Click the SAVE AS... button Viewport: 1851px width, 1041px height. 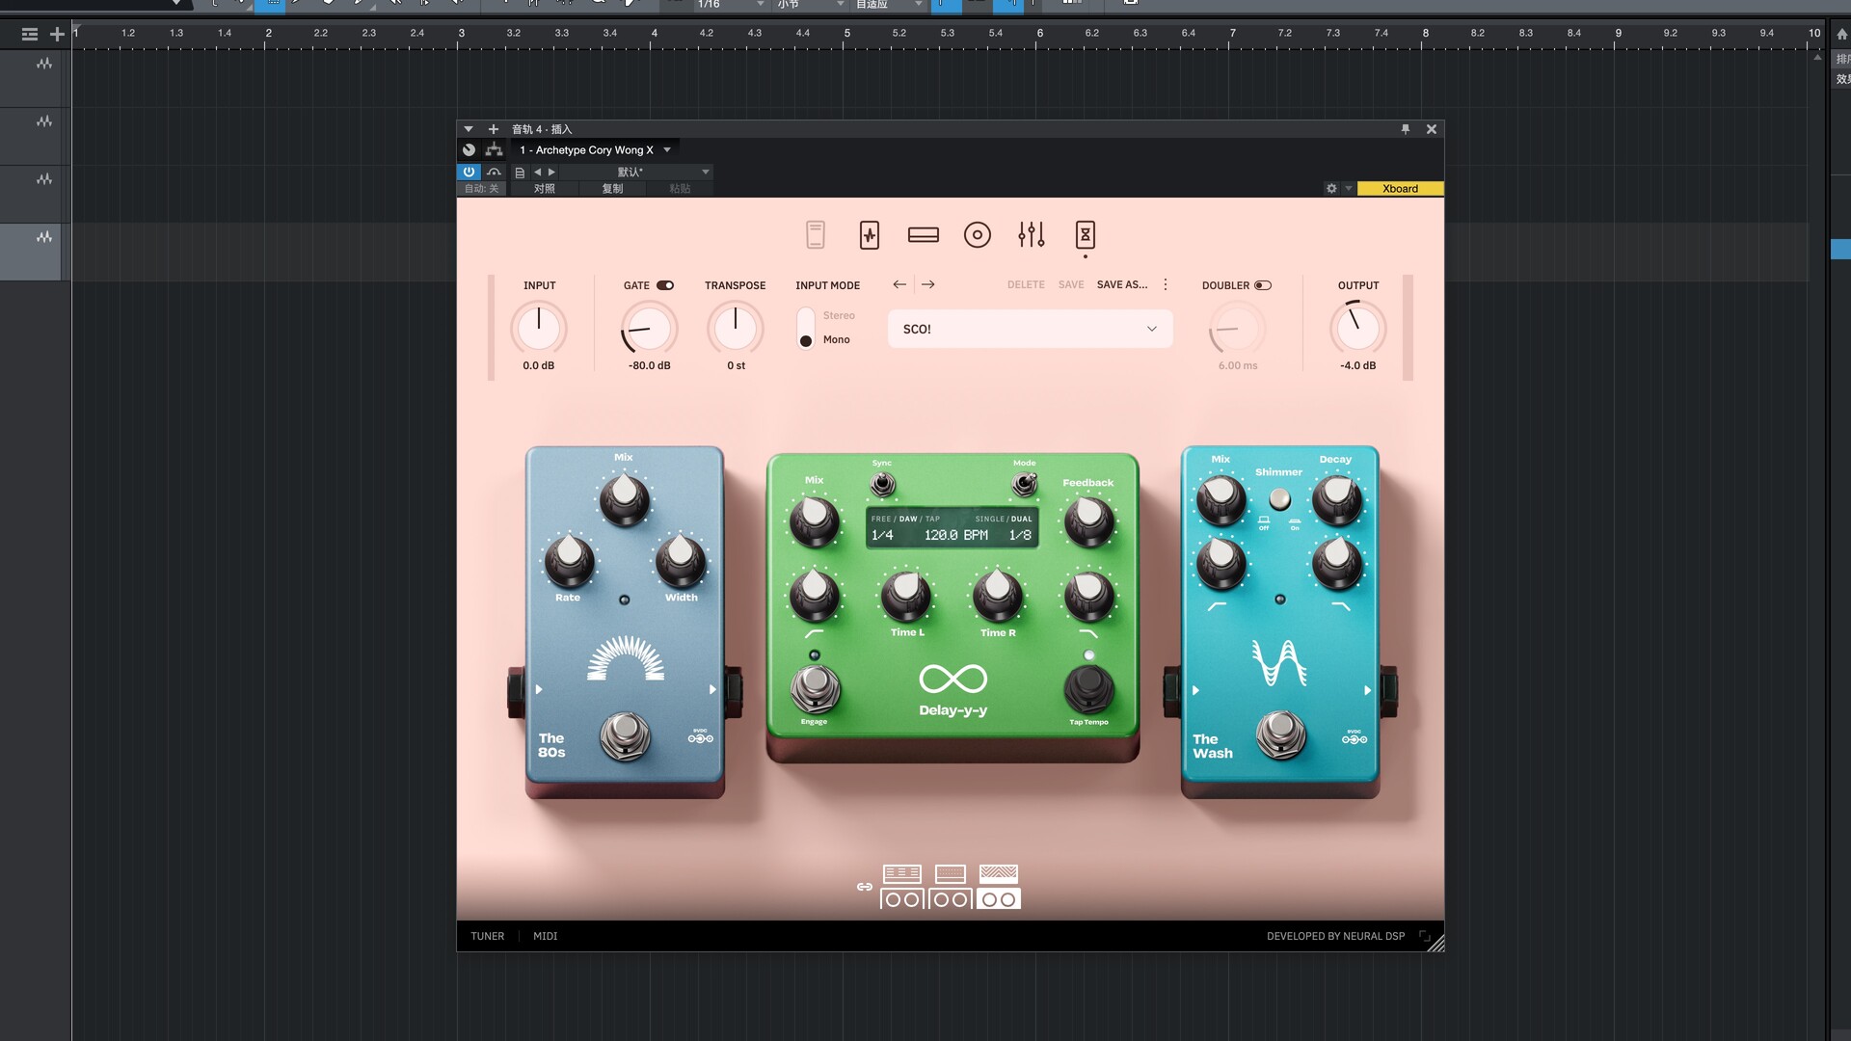pyautogui.click(x=1121, y=284)
